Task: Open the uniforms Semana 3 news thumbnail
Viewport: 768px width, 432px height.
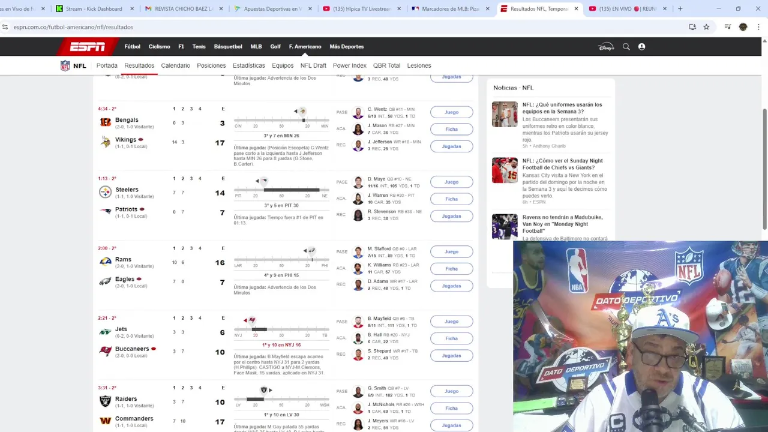Action: tap(505, 114)
